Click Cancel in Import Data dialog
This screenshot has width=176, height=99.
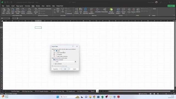point(75,69)
